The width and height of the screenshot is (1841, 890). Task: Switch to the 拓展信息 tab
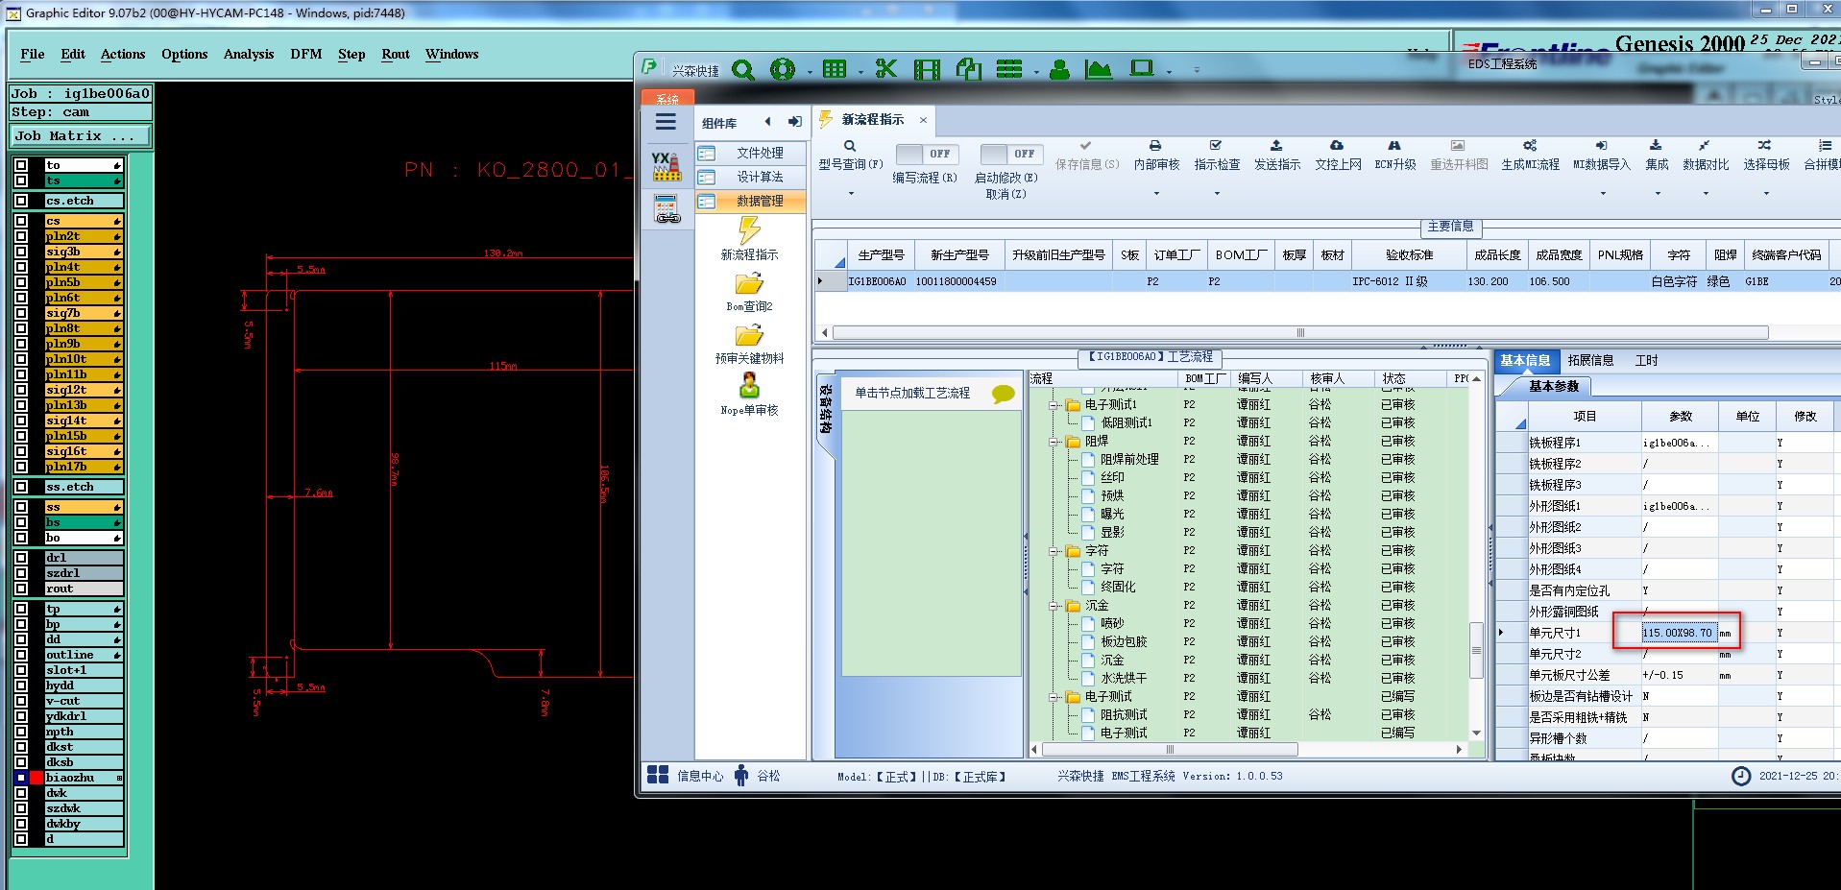click(x=1590, y=361)
